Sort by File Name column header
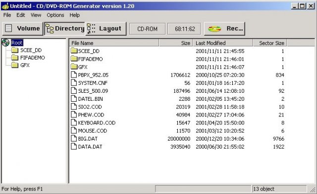 tap(114, 43)
